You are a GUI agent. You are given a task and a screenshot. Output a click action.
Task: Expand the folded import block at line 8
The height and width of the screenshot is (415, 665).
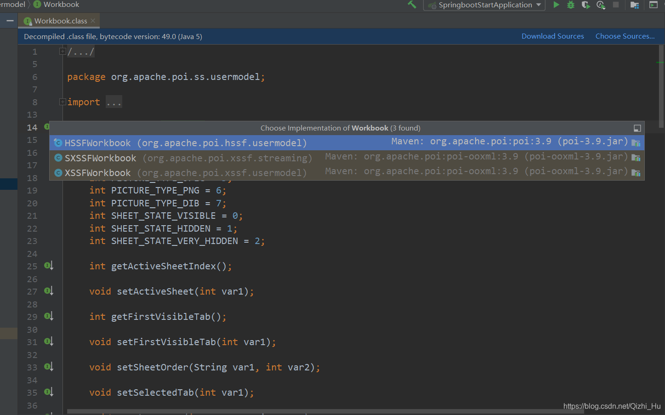click(63, 102)
